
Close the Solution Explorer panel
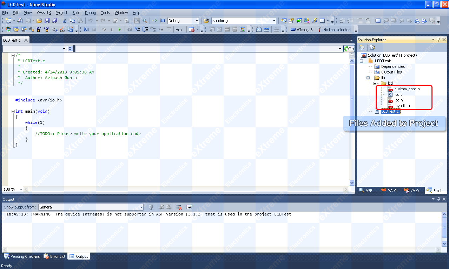[x=444, y=40]
